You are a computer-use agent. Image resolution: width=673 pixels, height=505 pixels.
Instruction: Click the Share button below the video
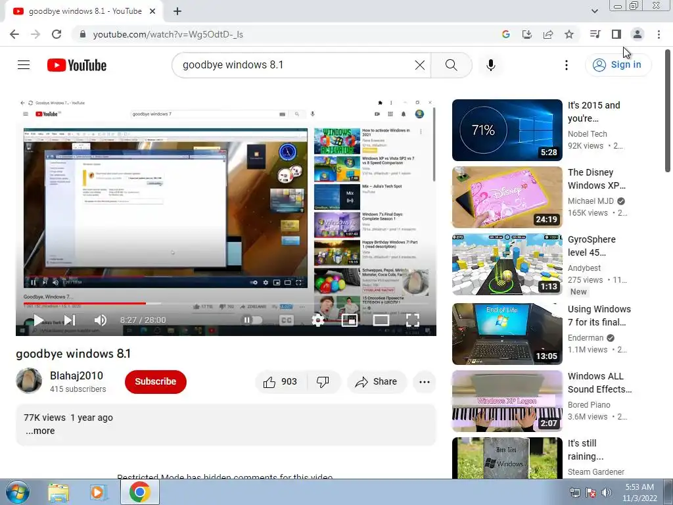[x=377, y=382]
